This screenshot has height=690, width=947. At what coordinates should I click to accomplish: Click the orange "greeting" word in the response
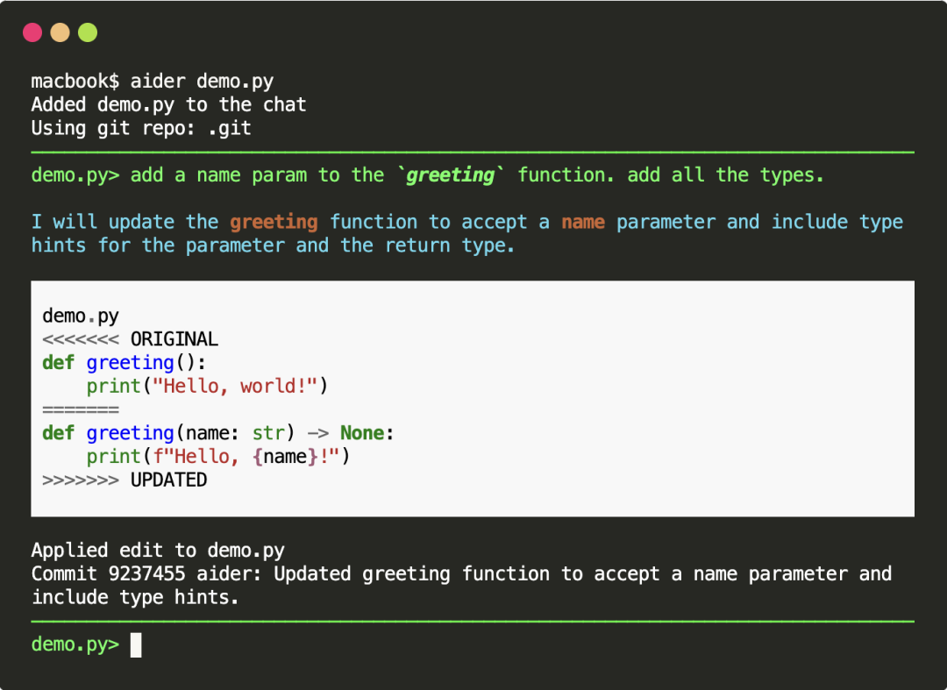274,223
